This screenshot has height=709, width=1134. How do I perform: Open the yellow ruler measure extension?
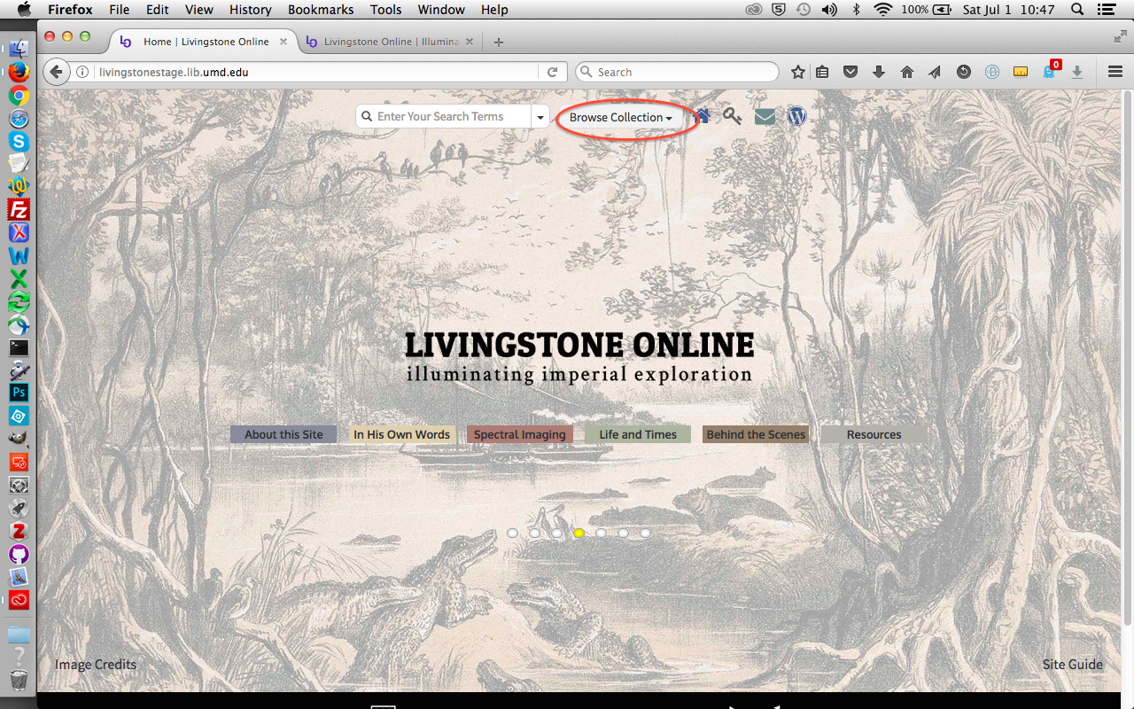[x=1021, y=72]
